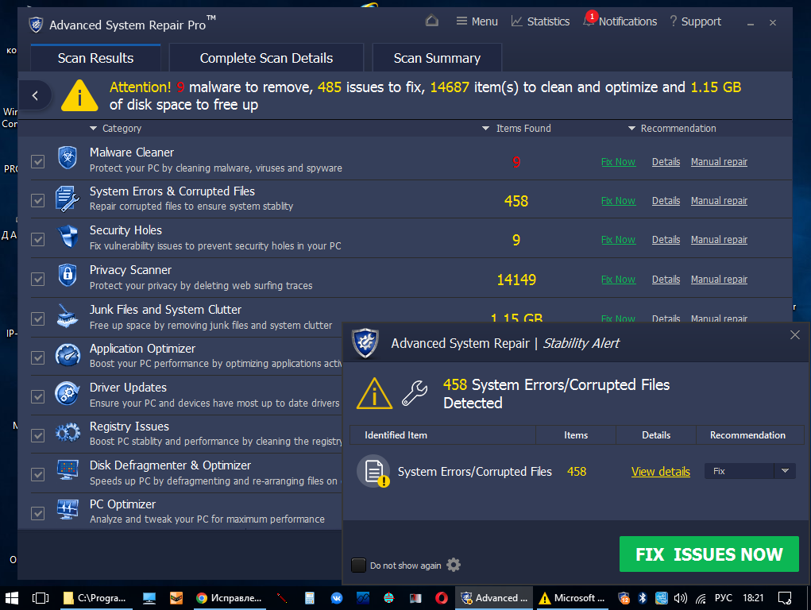Click Fix Now for System Errors
811x610 pixels.
point(618,201)
